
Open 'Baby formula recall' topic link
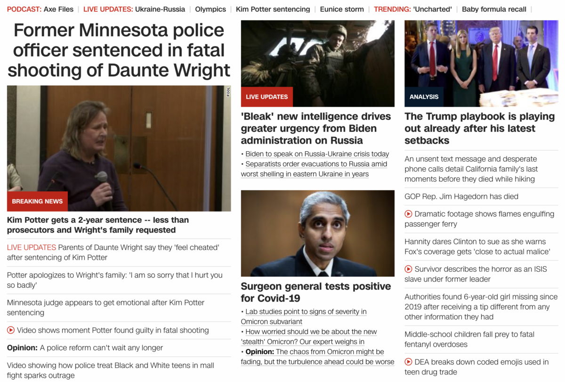coord(494,9)
